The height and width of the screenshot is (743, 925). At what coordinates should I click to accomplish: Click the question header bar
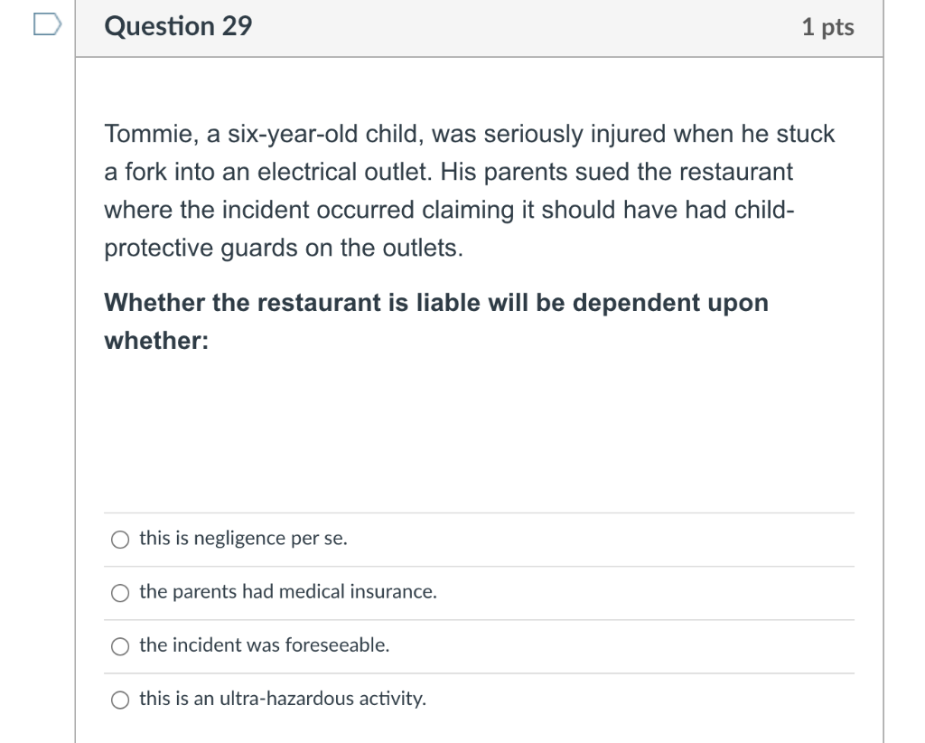pos(479,27)
